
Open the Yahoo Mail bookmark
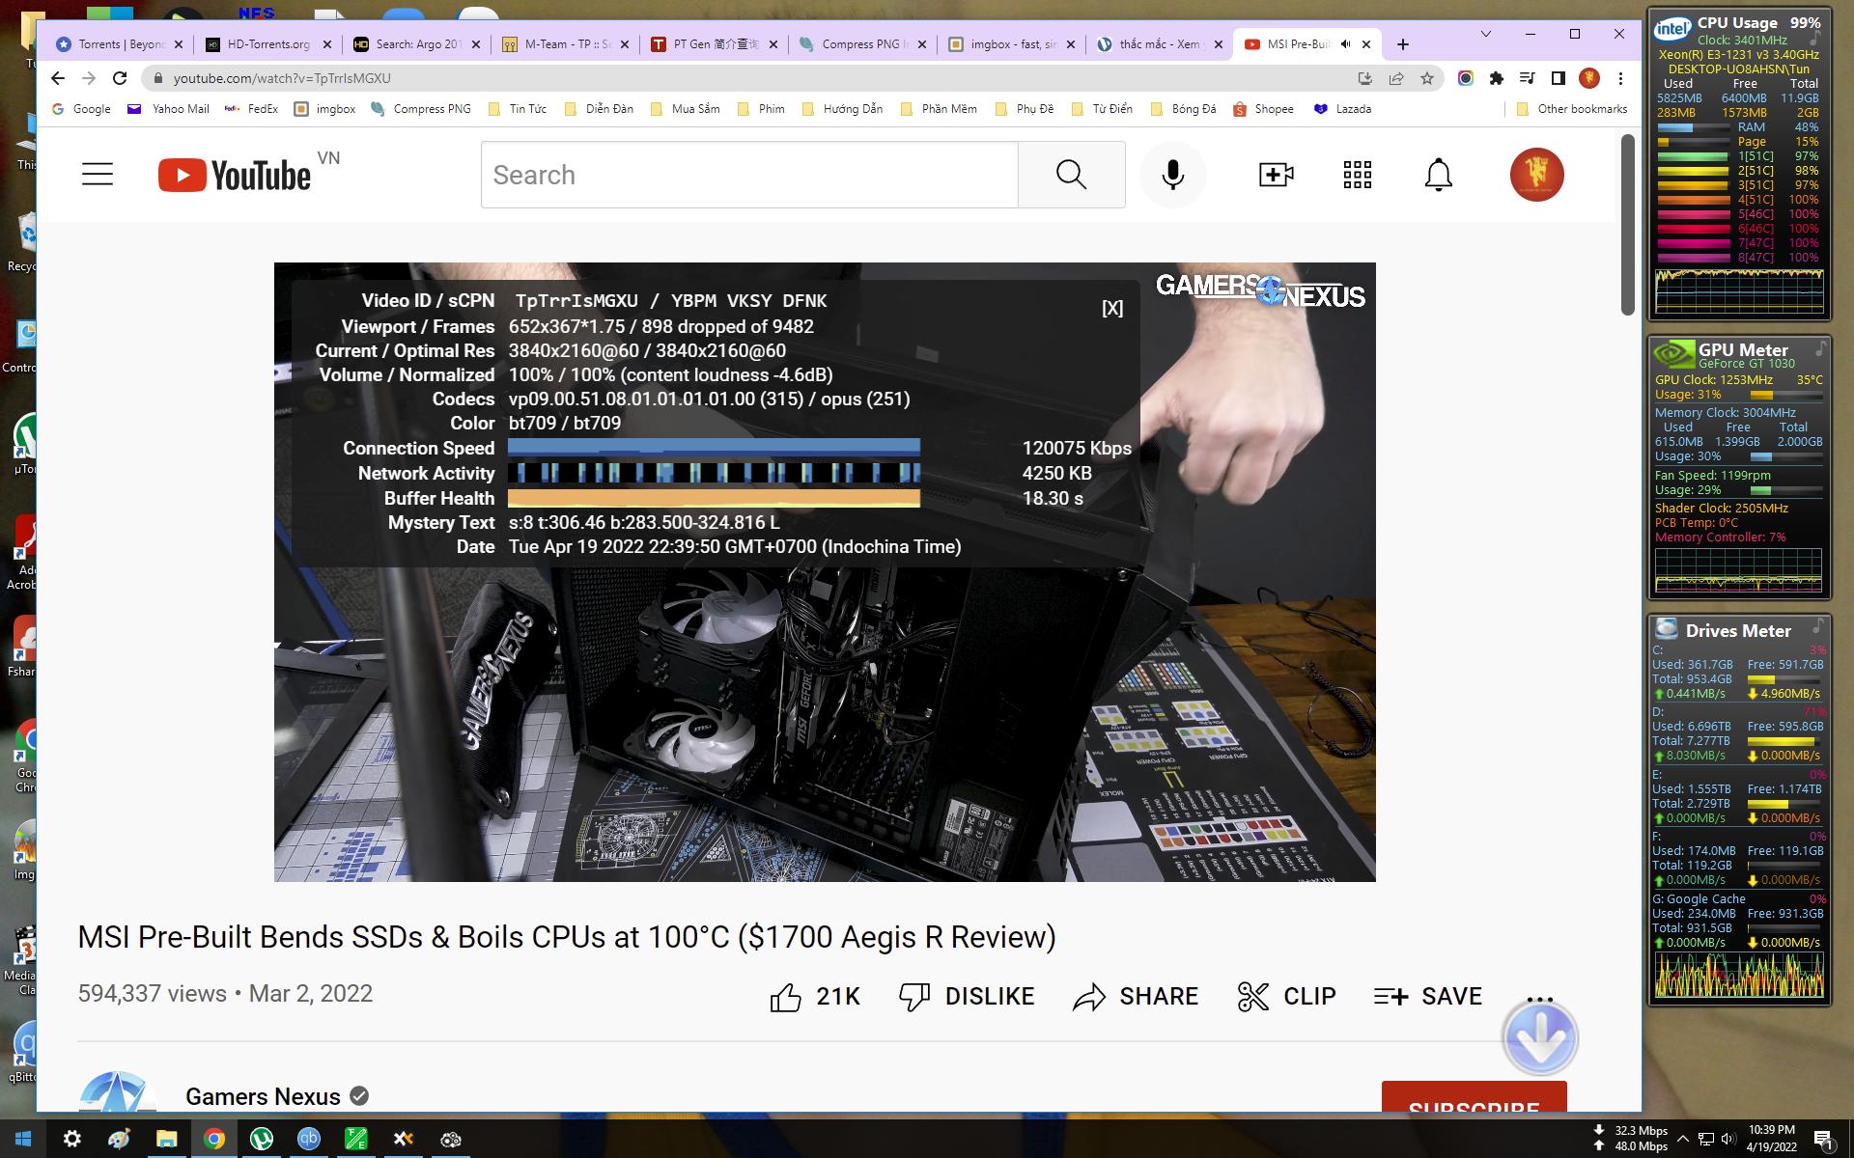coord(168,109)
